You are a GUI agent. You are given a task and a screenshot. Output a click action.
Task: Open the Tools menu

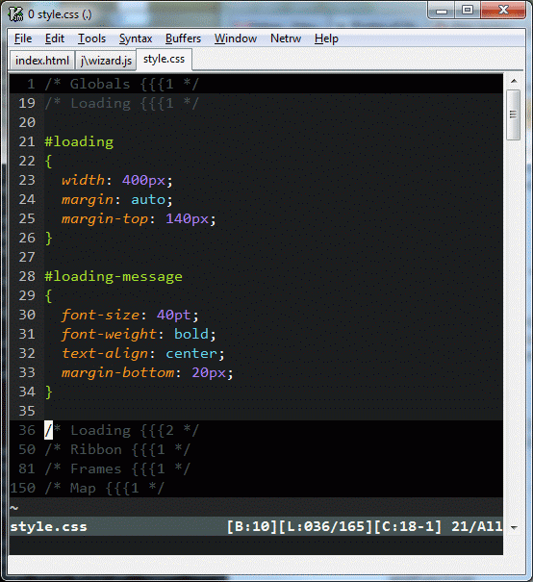tap(91, 38)
